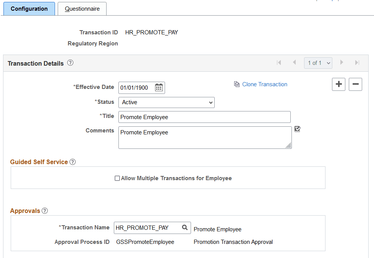Click inside the Title input field

(204, 117)
